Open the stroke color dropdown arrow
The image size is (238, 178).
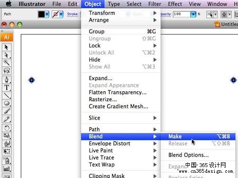61,14
